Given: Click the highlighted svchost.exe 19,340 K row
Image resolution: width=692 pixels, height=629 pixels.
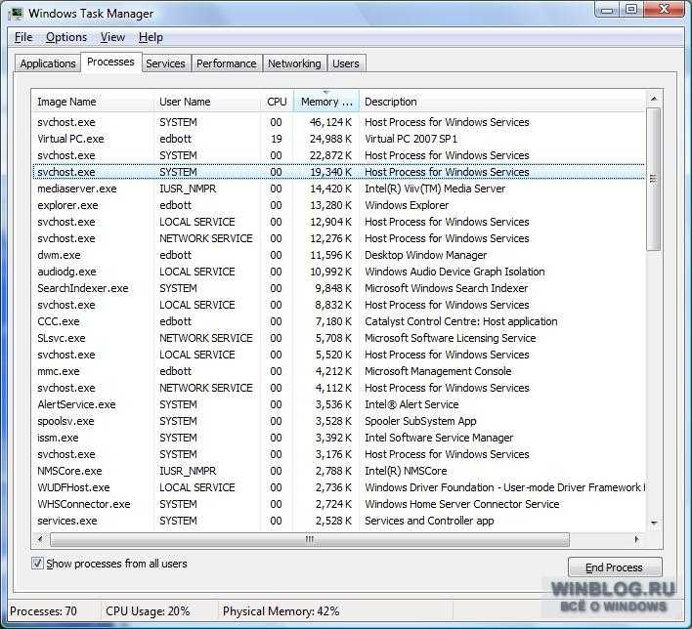Looking at the screenshot, I should point(338,172).
